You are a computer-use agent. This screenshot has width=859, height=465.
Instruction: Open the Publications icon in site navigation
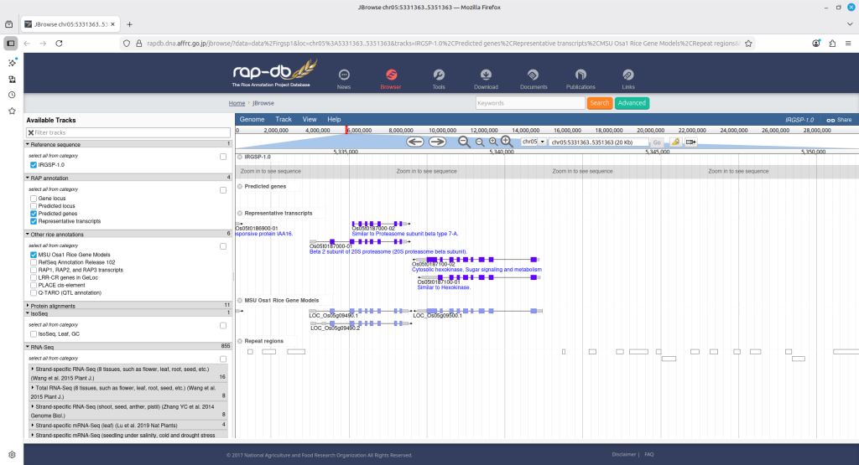click(x=580, y=75)
